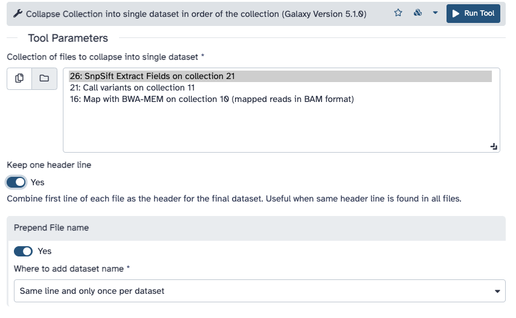516x318 pixels.
Task: Open Where to add dataset name dropdown
Action: point(259,291)
